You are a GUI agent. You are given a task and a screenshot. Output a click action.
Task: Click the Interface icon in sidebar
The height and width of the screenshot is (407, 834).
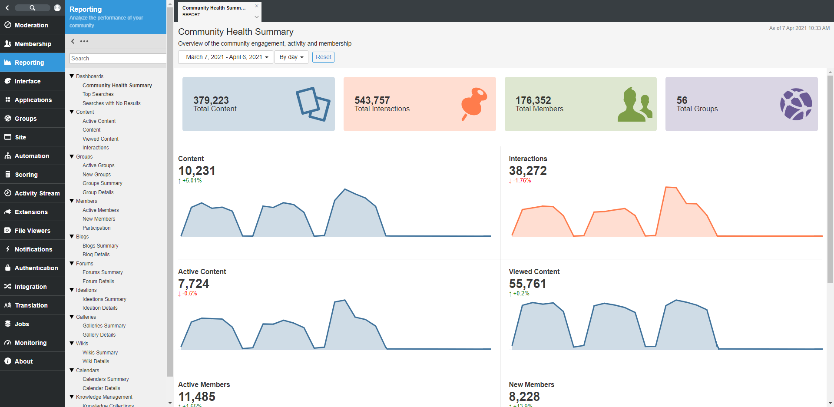(8, 81)
